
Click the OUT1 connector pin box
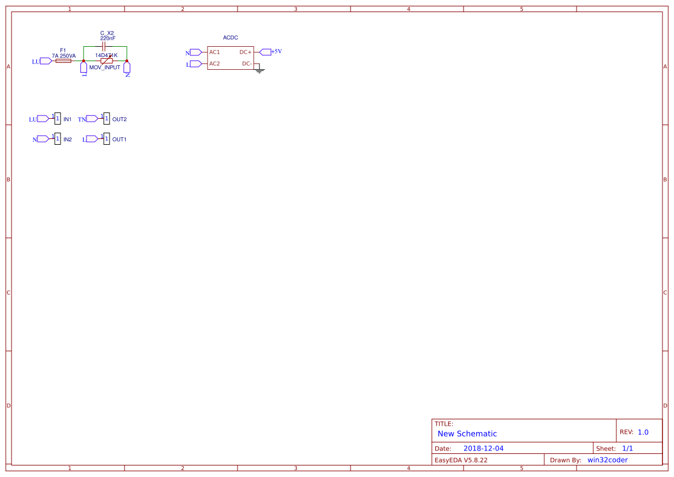[x=107, y=138]
